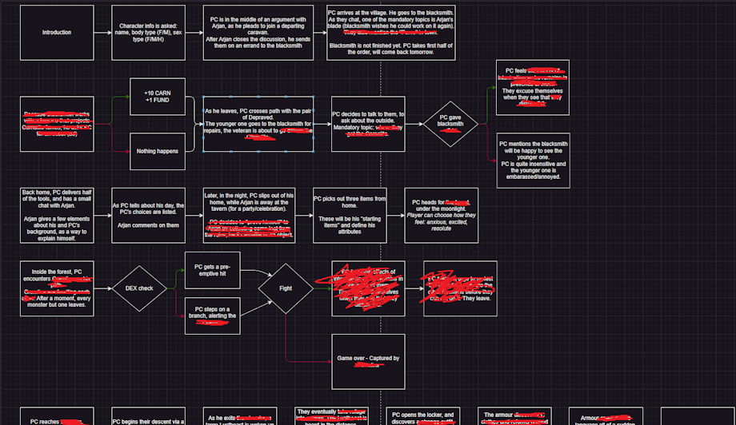Select the 'PC arrives at the village' node

point(368,32)
